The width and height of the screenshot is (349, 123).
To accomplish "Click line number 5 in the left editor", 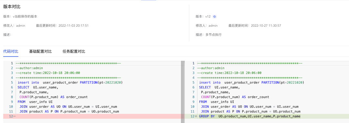I will click(12, 83).
